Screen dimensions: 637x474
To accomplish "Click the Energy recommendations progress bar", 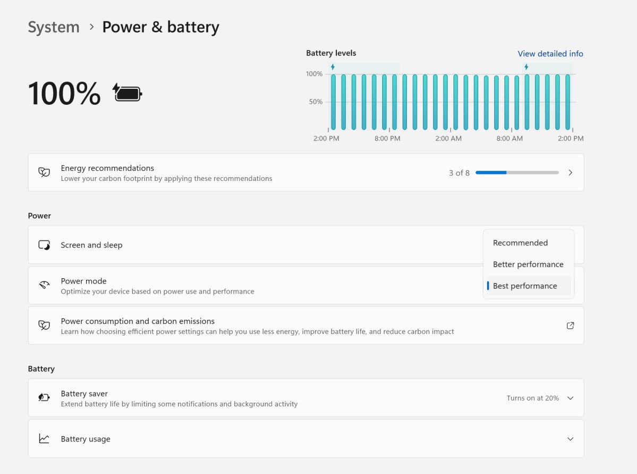I will click(517, 172).
